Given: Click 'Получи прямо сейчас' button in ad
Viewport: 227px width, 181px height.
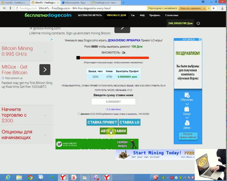Looking at the screenshot, I should [188, 136].
